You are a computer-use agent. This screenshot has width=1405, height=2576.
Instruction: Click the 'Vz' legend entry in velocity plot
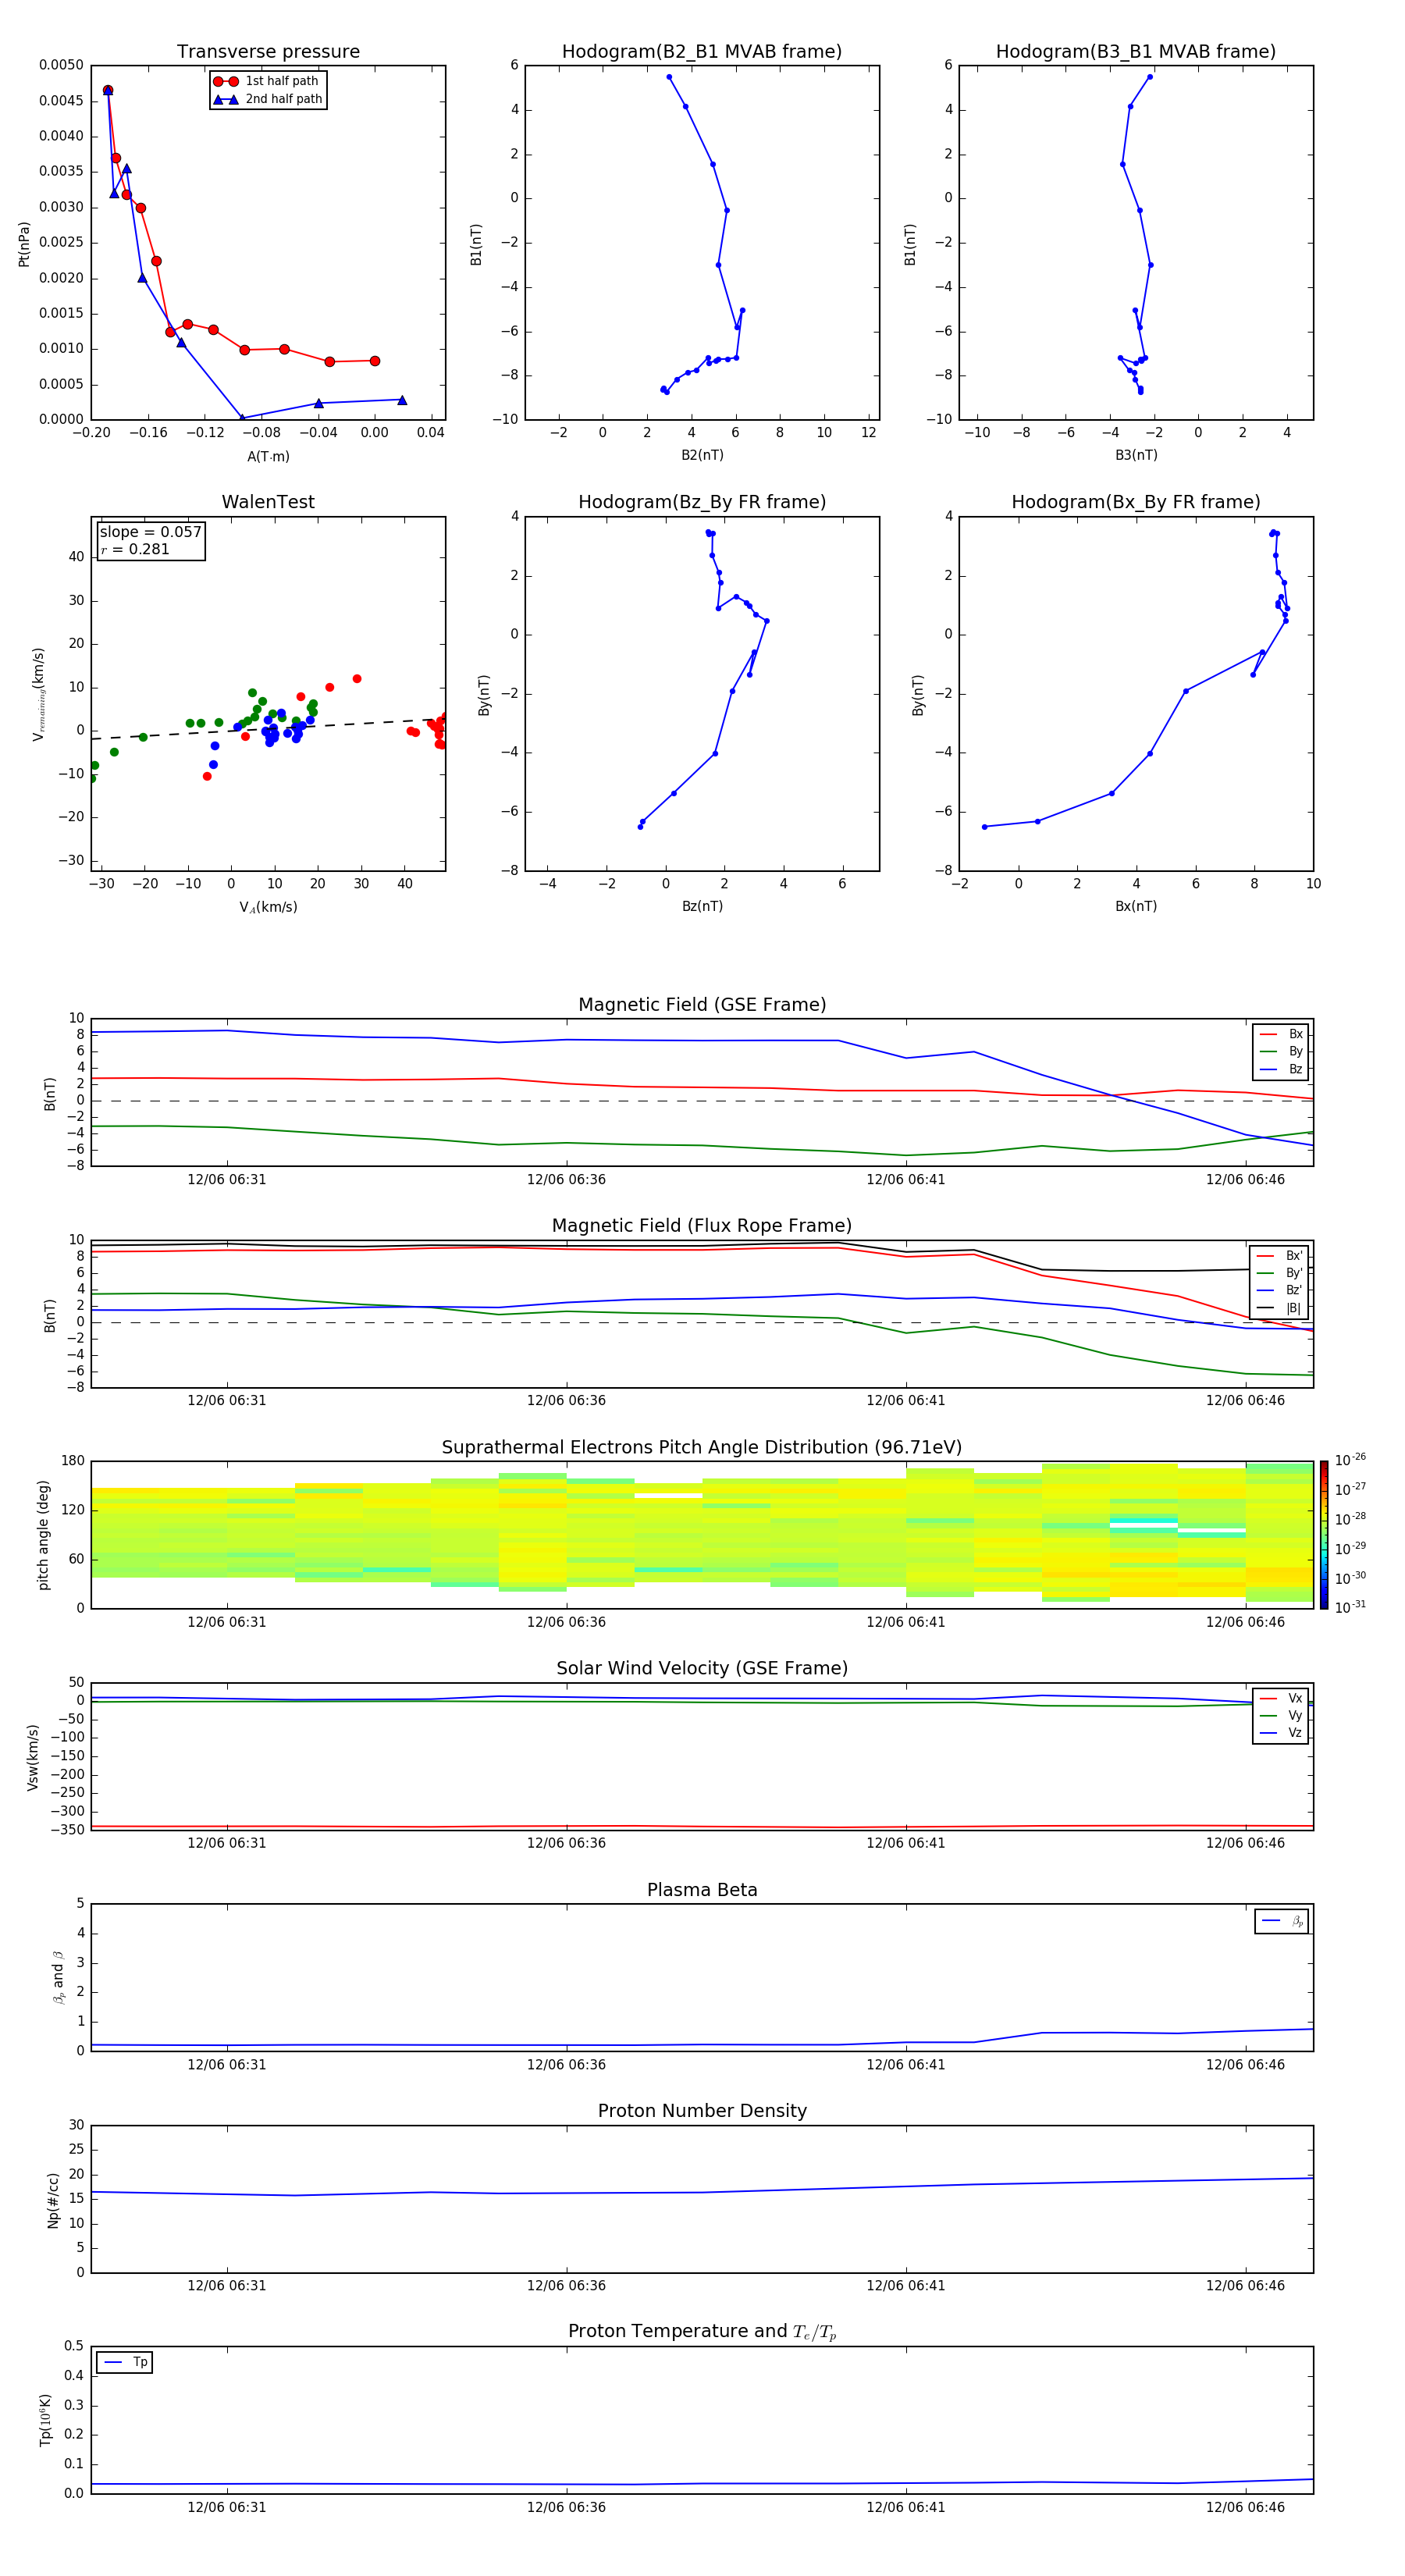point(1281,1733)
